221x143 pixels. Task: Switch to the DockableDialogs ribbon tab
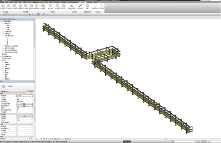point(73,2)
